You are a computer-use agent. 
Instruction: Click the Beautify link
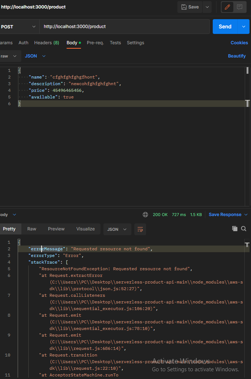tap(237, 56)
